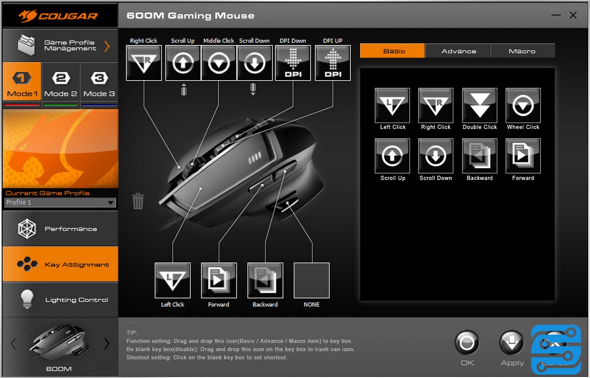Image resolution: width=590 pixels, height=378 pixels.
Task: Select the Right Click key box above the mouse
Action: (144, 63)
